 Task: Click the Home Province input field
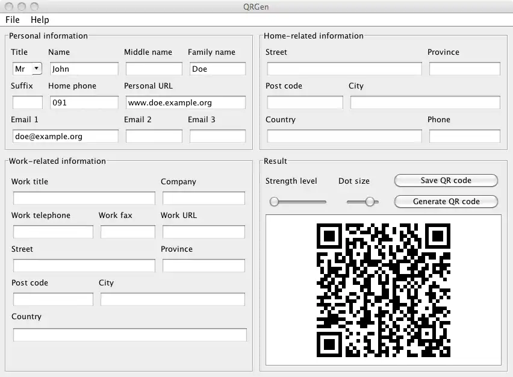click(x=465, y=69)
